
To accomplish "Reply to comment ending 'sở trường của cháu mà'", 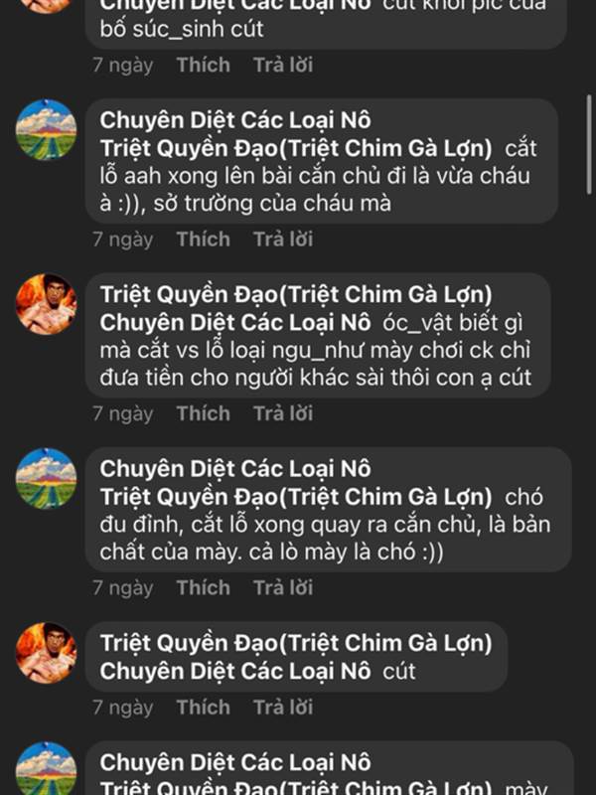I will 283,239.
